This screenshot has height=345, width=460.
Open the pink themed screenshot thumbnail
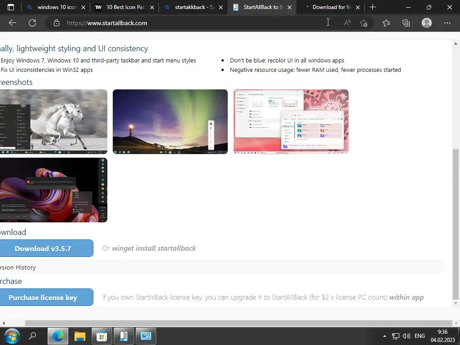point(291,122)
